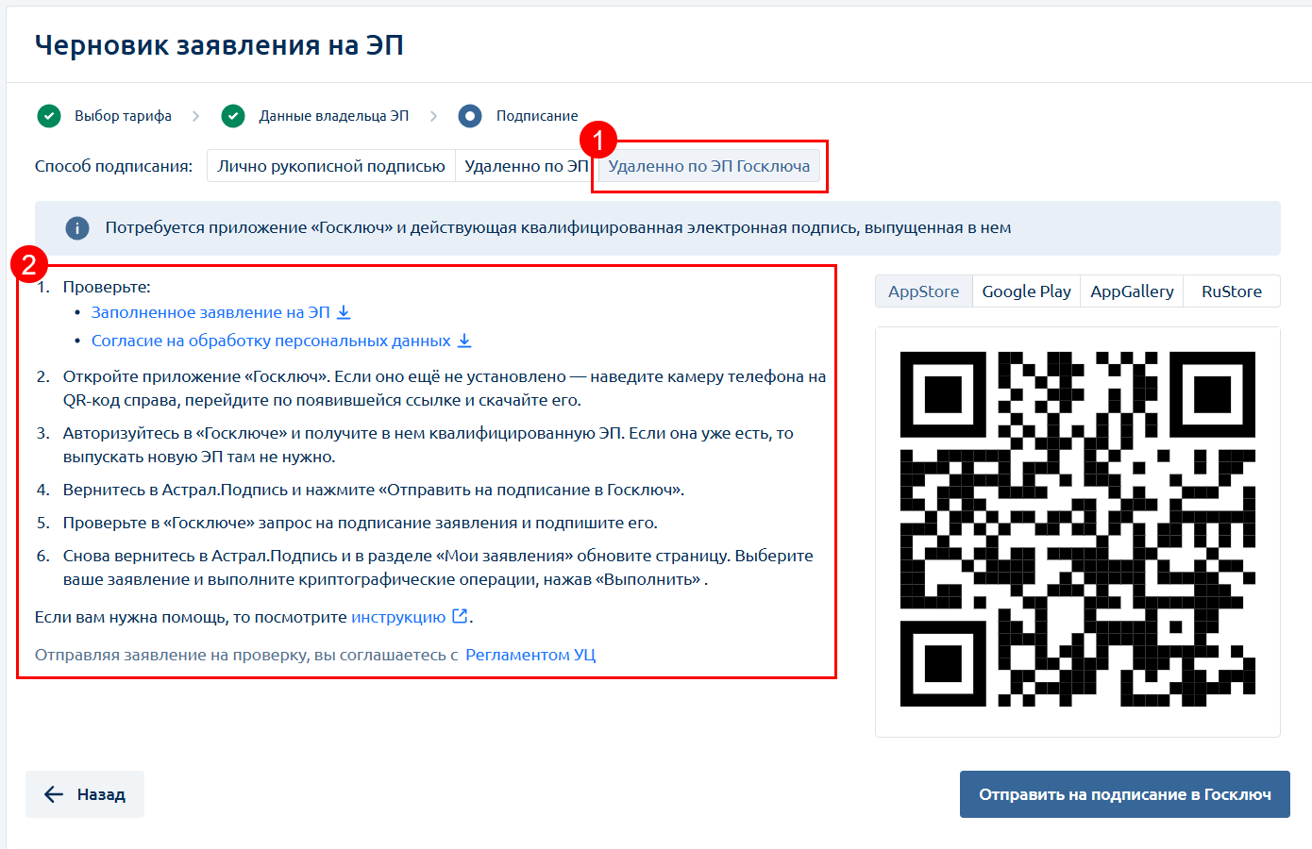
Task: Switch to the Google Play tab
Action: pos(1026,291)
